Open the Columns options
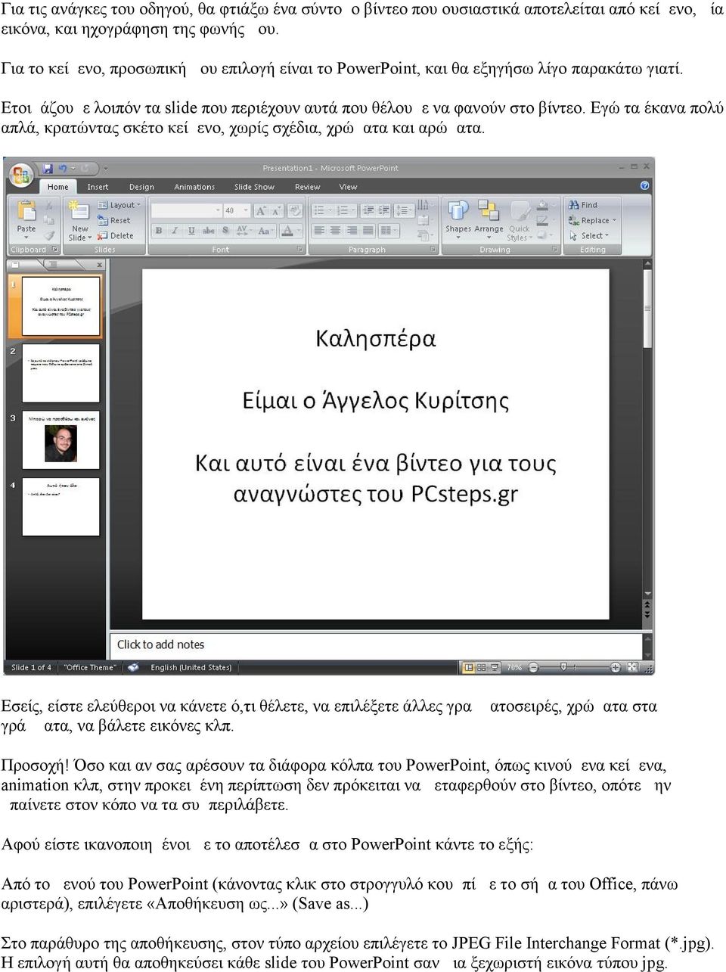Screen dimensions: 726x972 [x=390, y=231]
